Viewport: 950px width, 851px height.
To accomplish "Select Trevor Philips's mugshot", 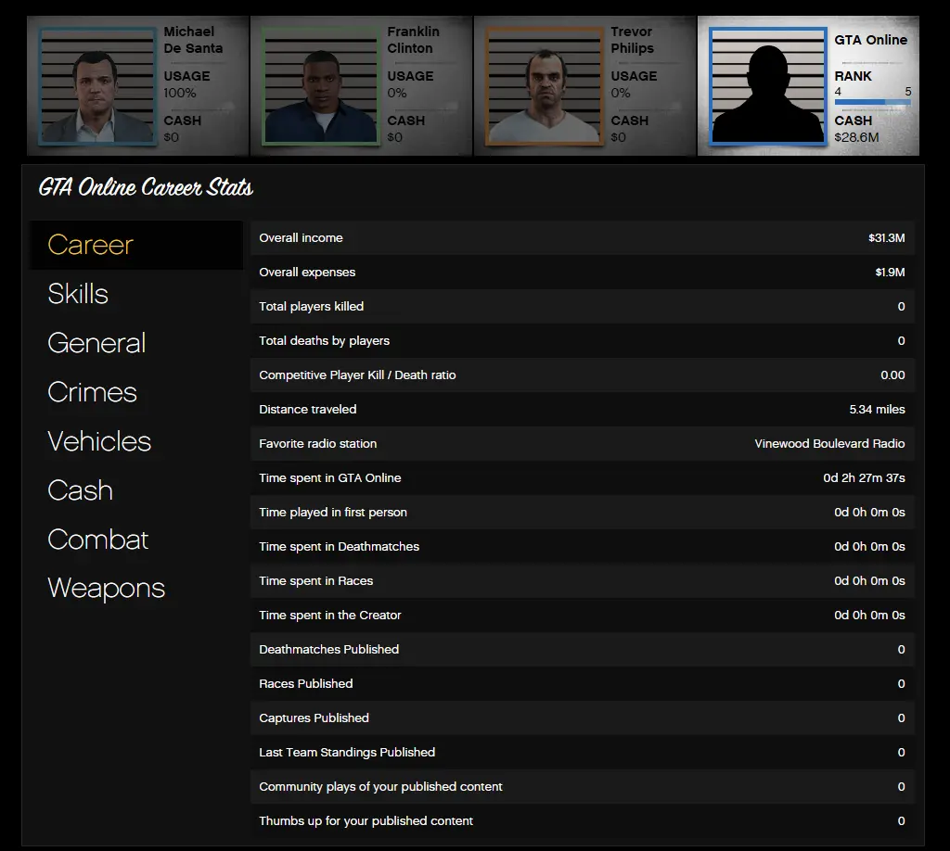I will (x=544, y=86).
